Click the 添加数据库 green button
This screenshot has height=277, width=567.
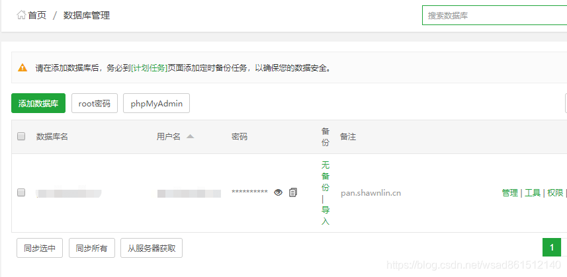pyautogui.click(x=38, y=103)
